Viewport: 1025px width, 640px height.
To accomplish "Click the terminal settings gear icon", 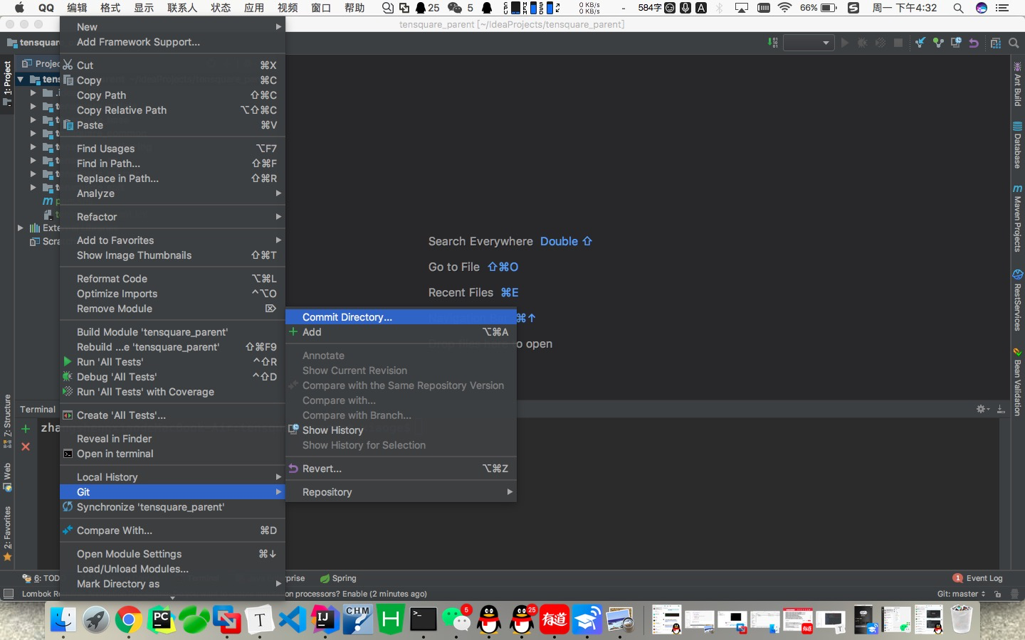I will tap(982, 409).
